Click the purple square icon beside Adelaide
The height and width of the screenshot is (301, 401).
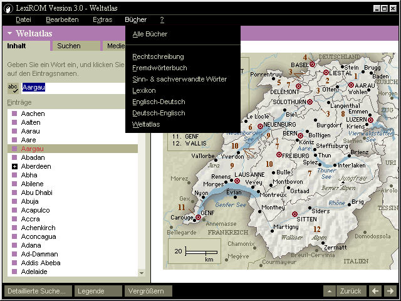click(x=14, y=272)
